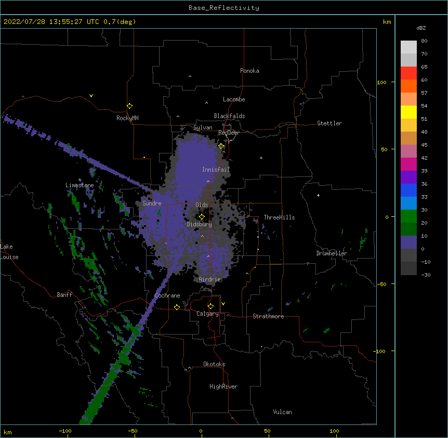Click the dBZ legend heading
This screenshot has width=448, height=438.
pyautogui.click(x=421, y=28)
